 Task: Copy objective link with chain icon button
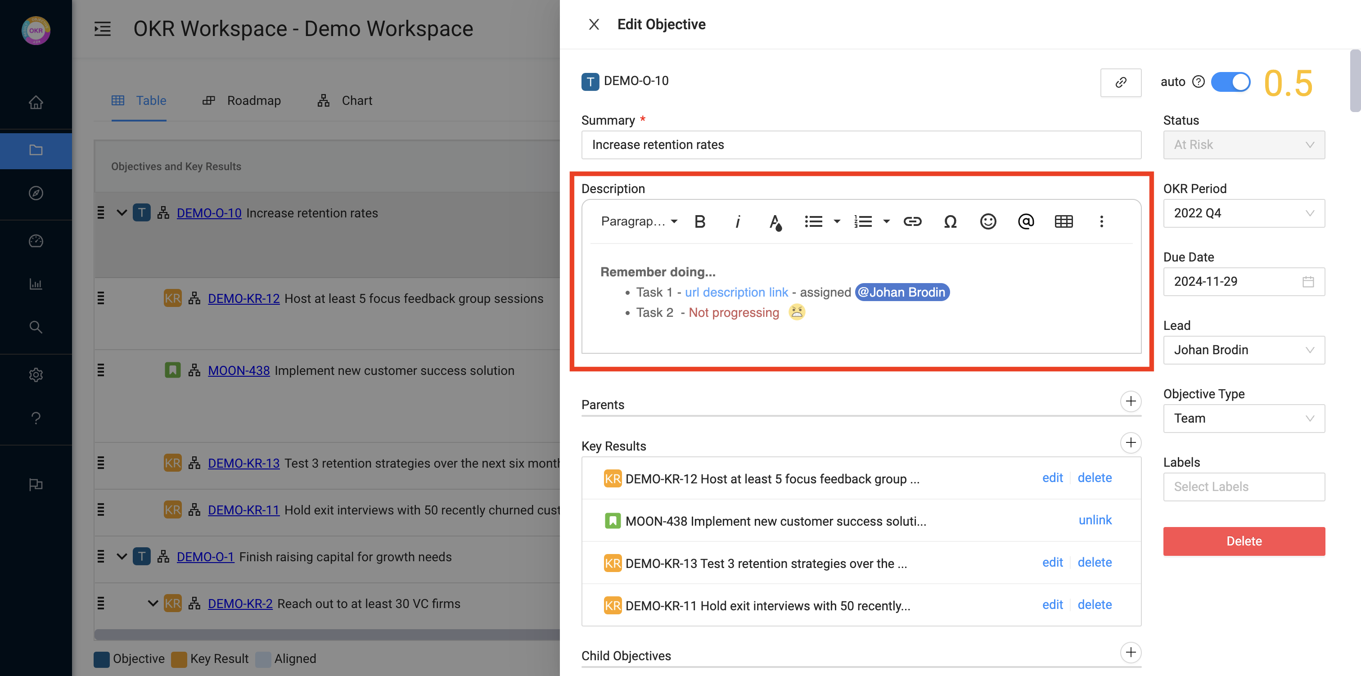pyautogui.click(x=1121, y=82)
